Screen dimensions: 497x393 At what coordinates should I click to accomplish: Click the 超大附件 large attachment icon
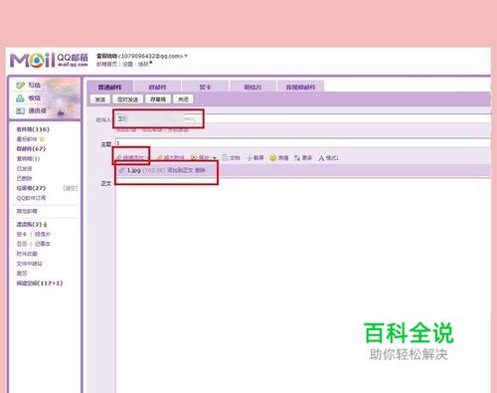coord(159,158)
